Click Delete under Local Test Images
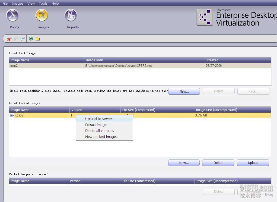 click(218, 91)
